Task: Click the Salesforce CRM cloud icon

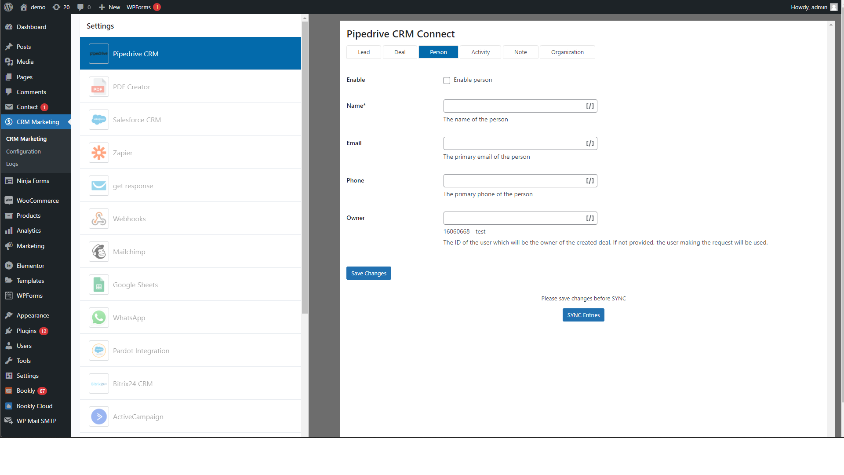Action: click(x=99, y=120)
